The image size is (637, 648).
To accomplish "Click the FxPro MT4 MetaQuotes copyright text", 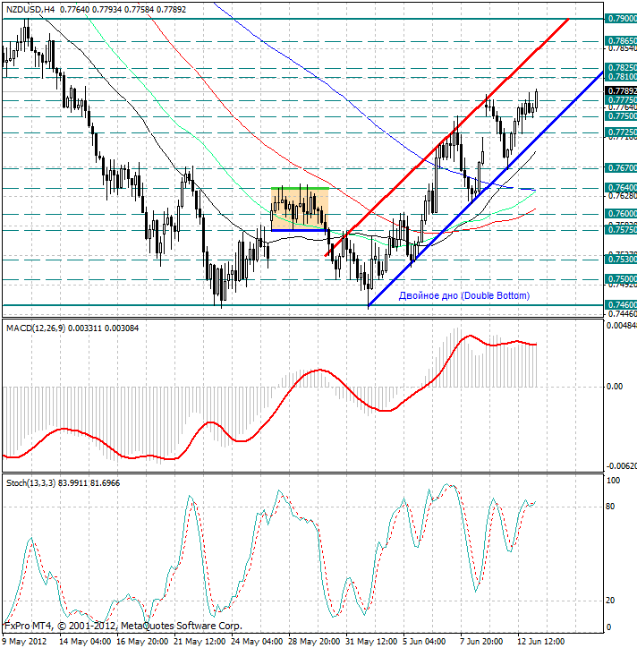I will (x=123, y=627).
